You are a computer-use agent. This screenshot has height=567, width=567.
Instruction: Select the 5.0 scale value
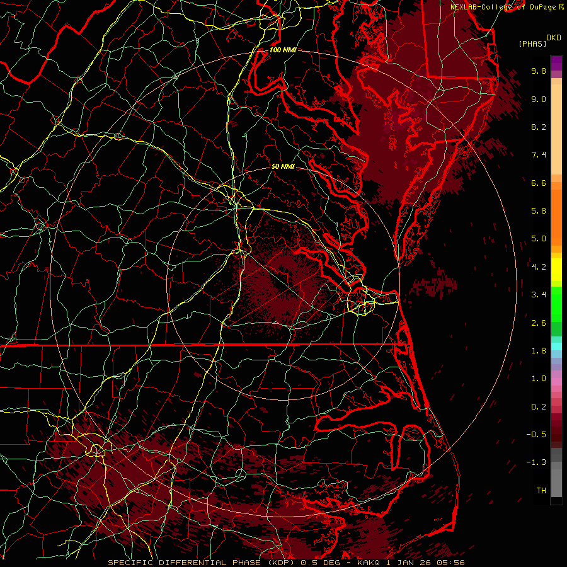pyautogui.click(x=539, y=239)
